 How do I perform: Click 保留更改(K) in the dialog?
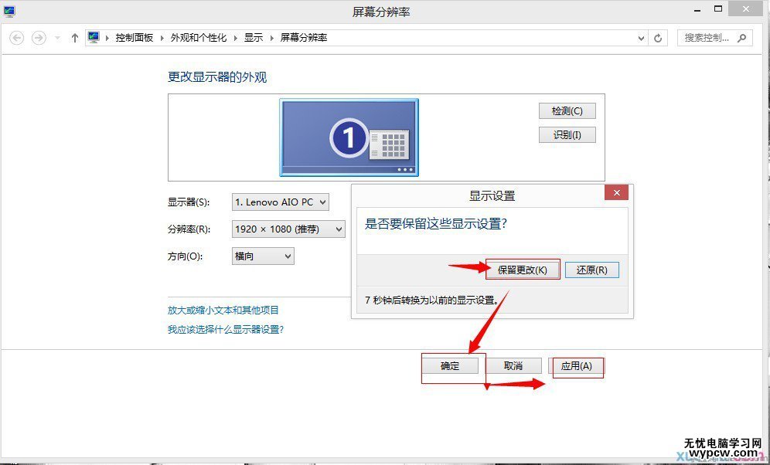pos(523,270)
